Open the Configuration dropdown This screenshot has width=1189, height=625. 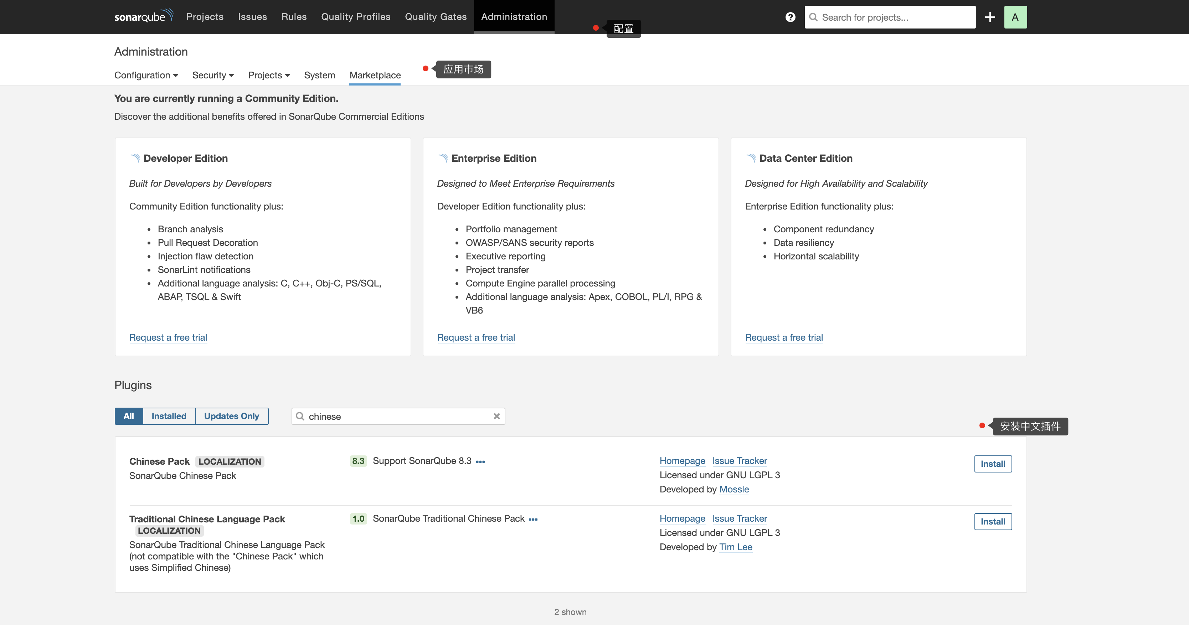tap(146, 75)
